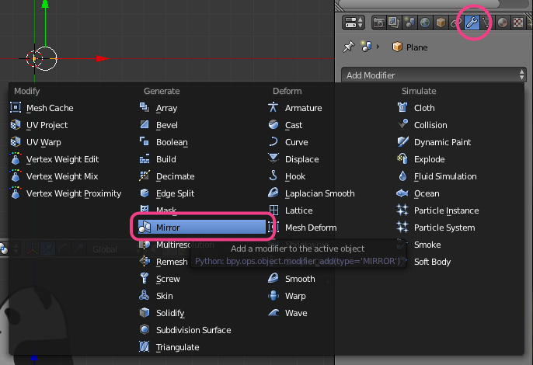The height and width of the screenshot is (365, 533).
Task: Open Render Layers properties tab
Action: coord(394,23)
